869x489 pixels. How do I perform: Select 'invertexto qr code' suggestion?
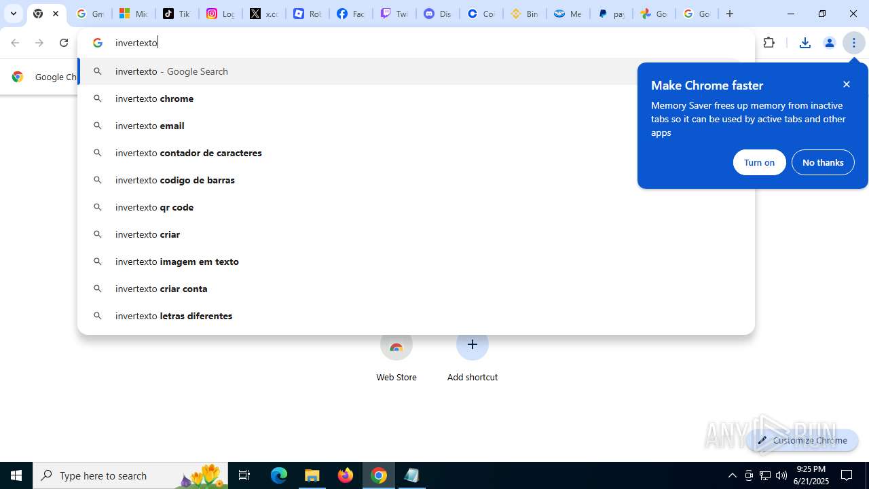coord(415,207)
